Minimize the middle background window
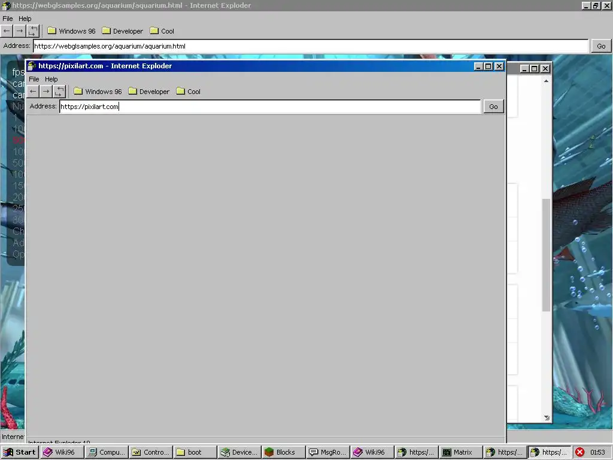 point(524,69)
